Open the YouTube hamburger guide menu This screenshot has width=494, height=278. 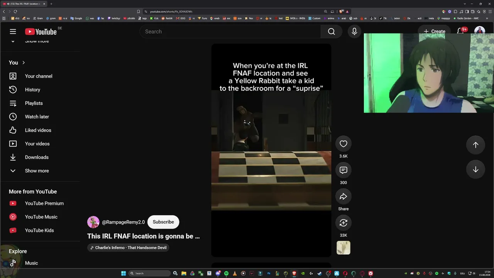click(x=13, y=32)
